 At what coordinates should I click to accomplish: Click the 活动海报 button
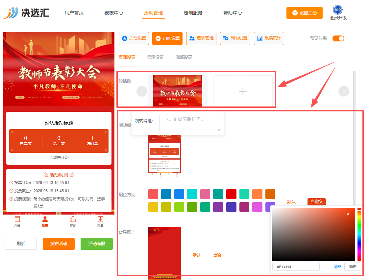[96, 244]
